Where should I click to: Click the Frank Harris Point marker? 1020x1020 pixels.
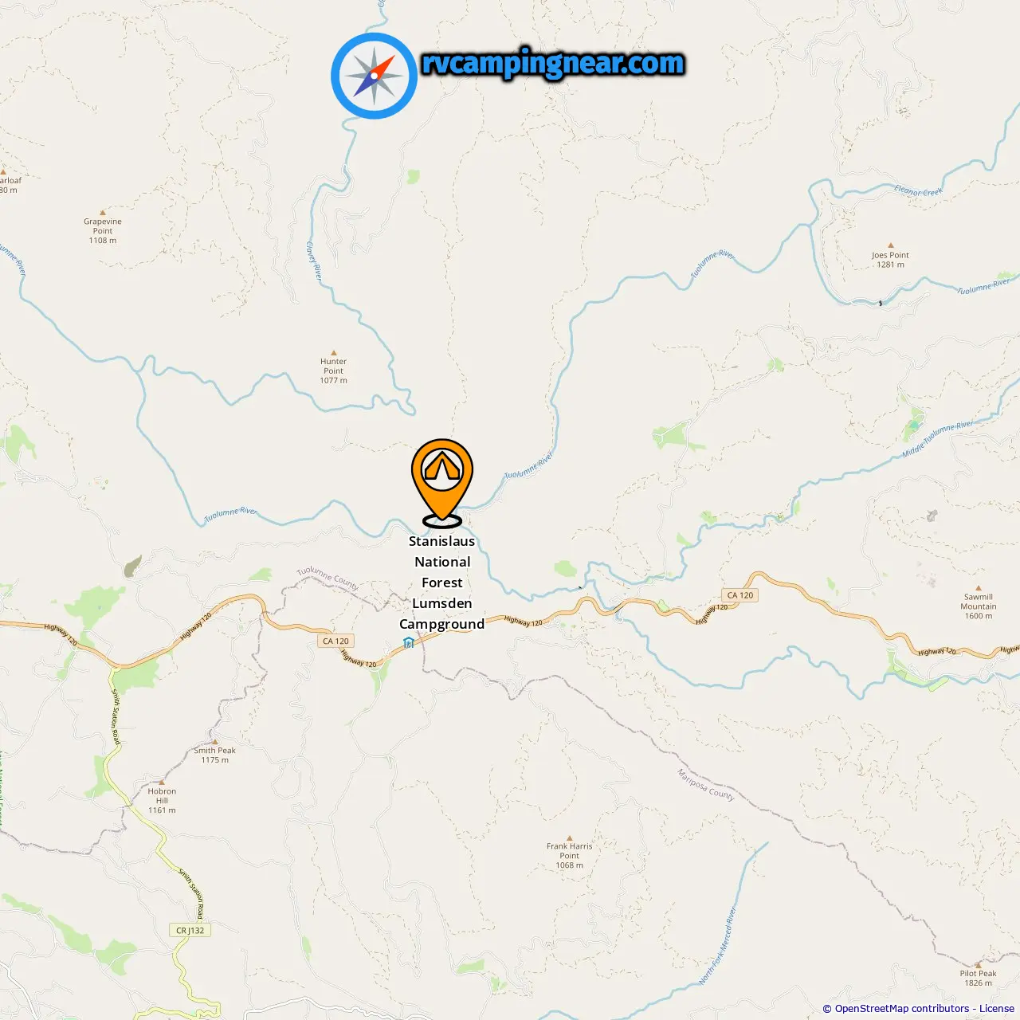[569, 838]
